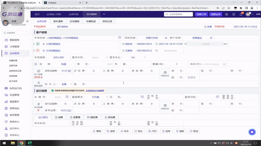Focus the top-bar order search field
261x146 pixels.
178,14
